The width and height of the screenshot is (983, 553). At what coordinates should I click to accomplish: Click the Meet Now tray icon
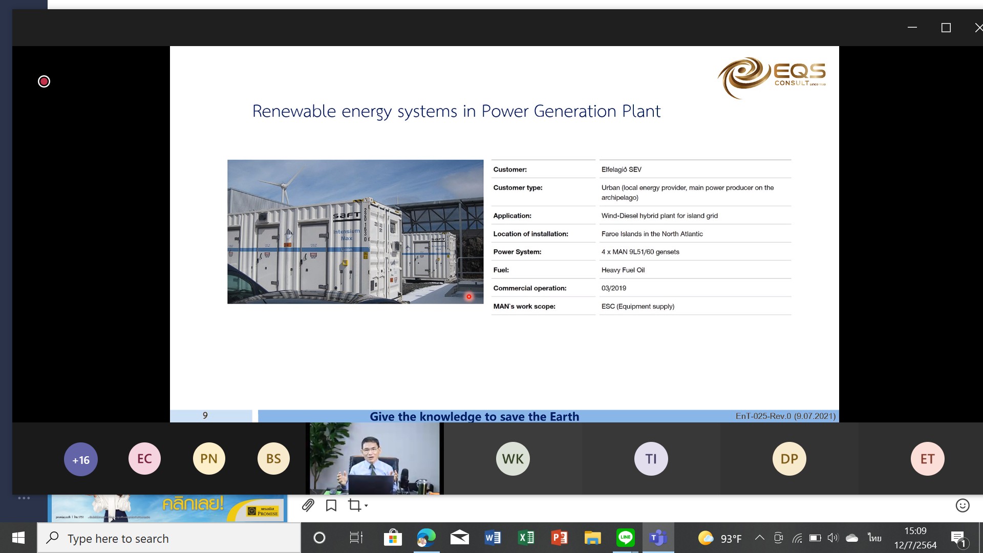778,538
